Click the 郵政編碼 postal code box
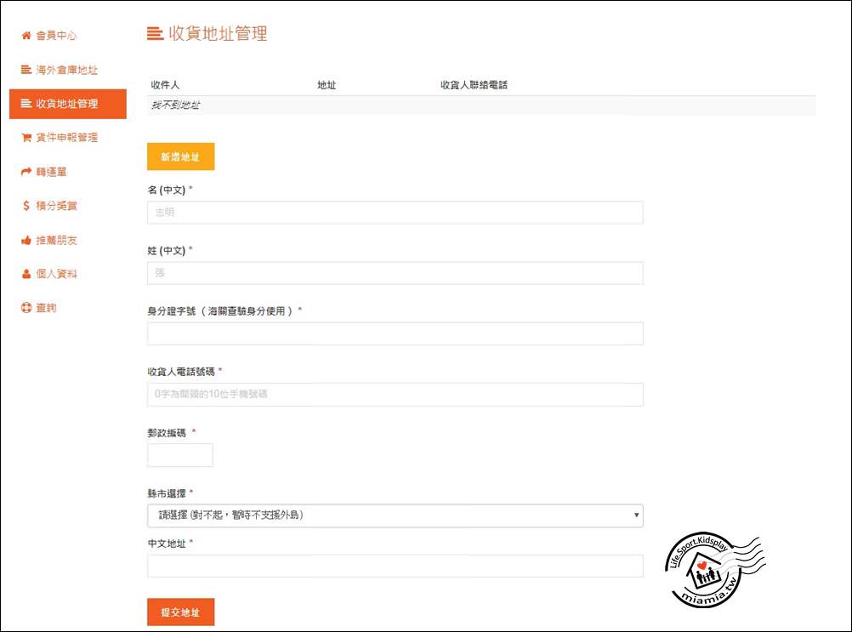Image resolution: width=852 pixels, height=632 pixels. pyautogui.click(x=180, y=455)
